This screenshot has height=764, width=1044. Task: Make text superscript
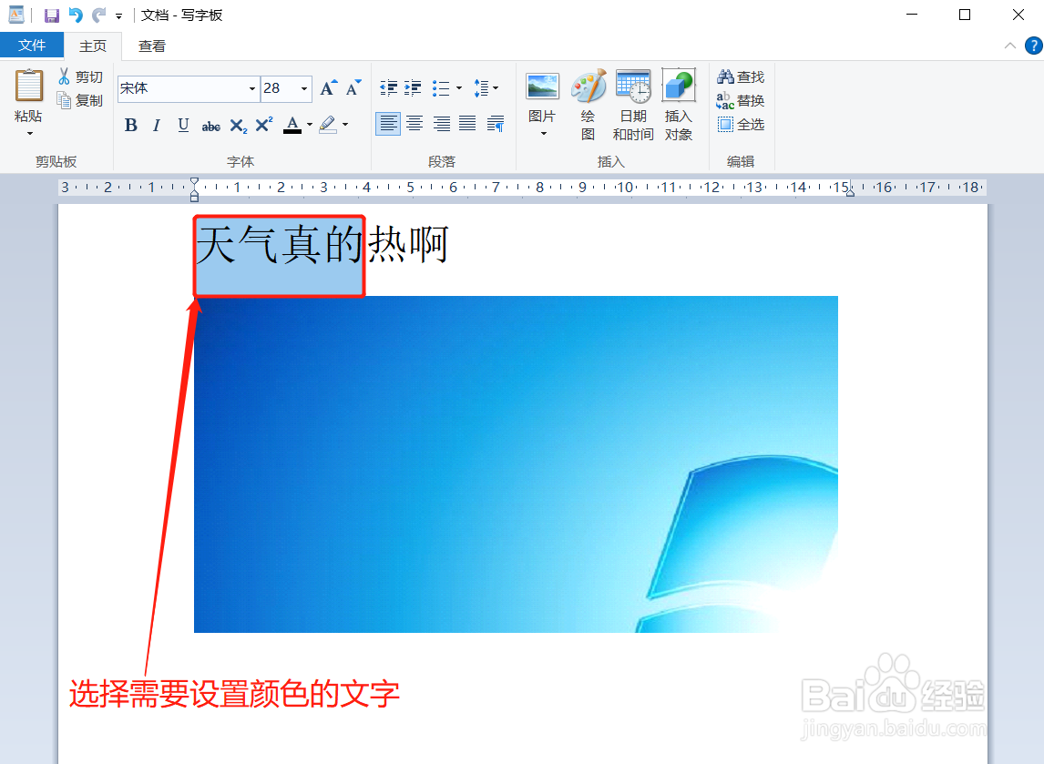(x=263, y=125)
